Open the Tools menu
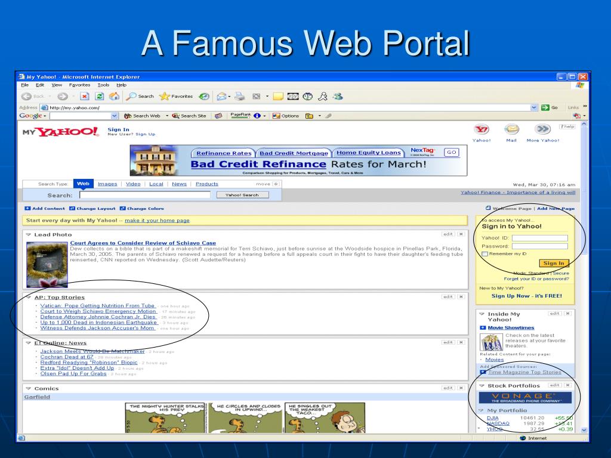Screen dimensions: 611x458 103,85
